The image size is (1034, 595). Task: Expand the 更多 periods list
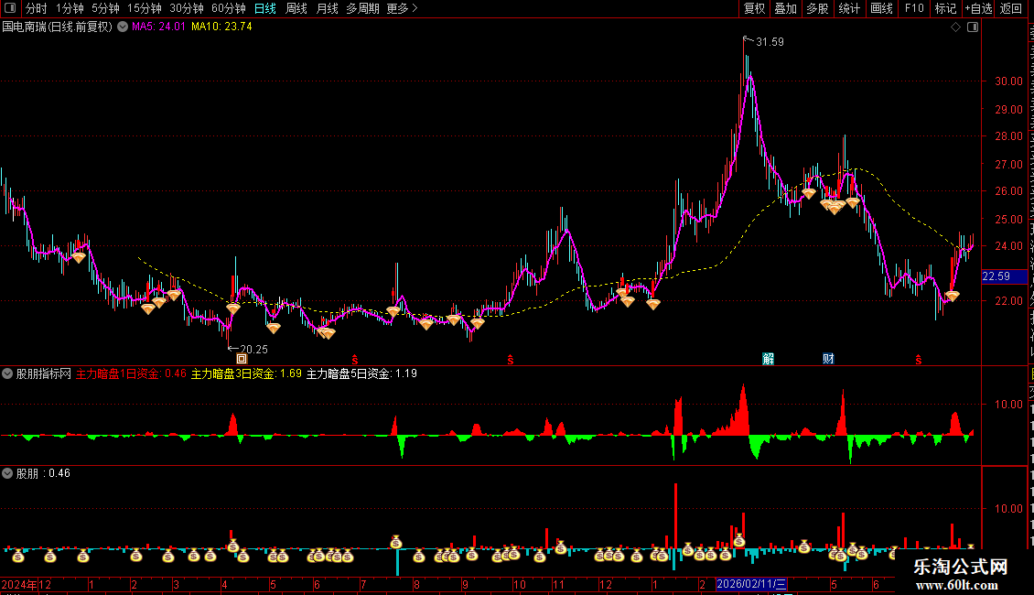(403, 8)
